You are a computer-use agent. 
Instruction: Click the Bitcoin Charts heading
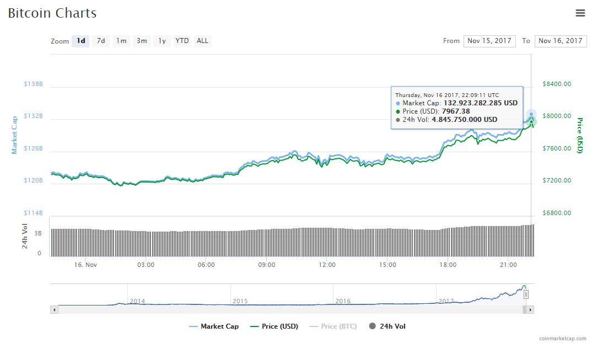[x=52, y=13]
